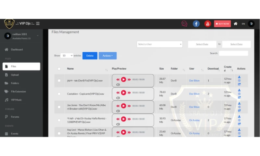Screen dimensions: 260x156
Task: Play the Itay Levi - Marav Rishon preview
Action: point(123,132)
